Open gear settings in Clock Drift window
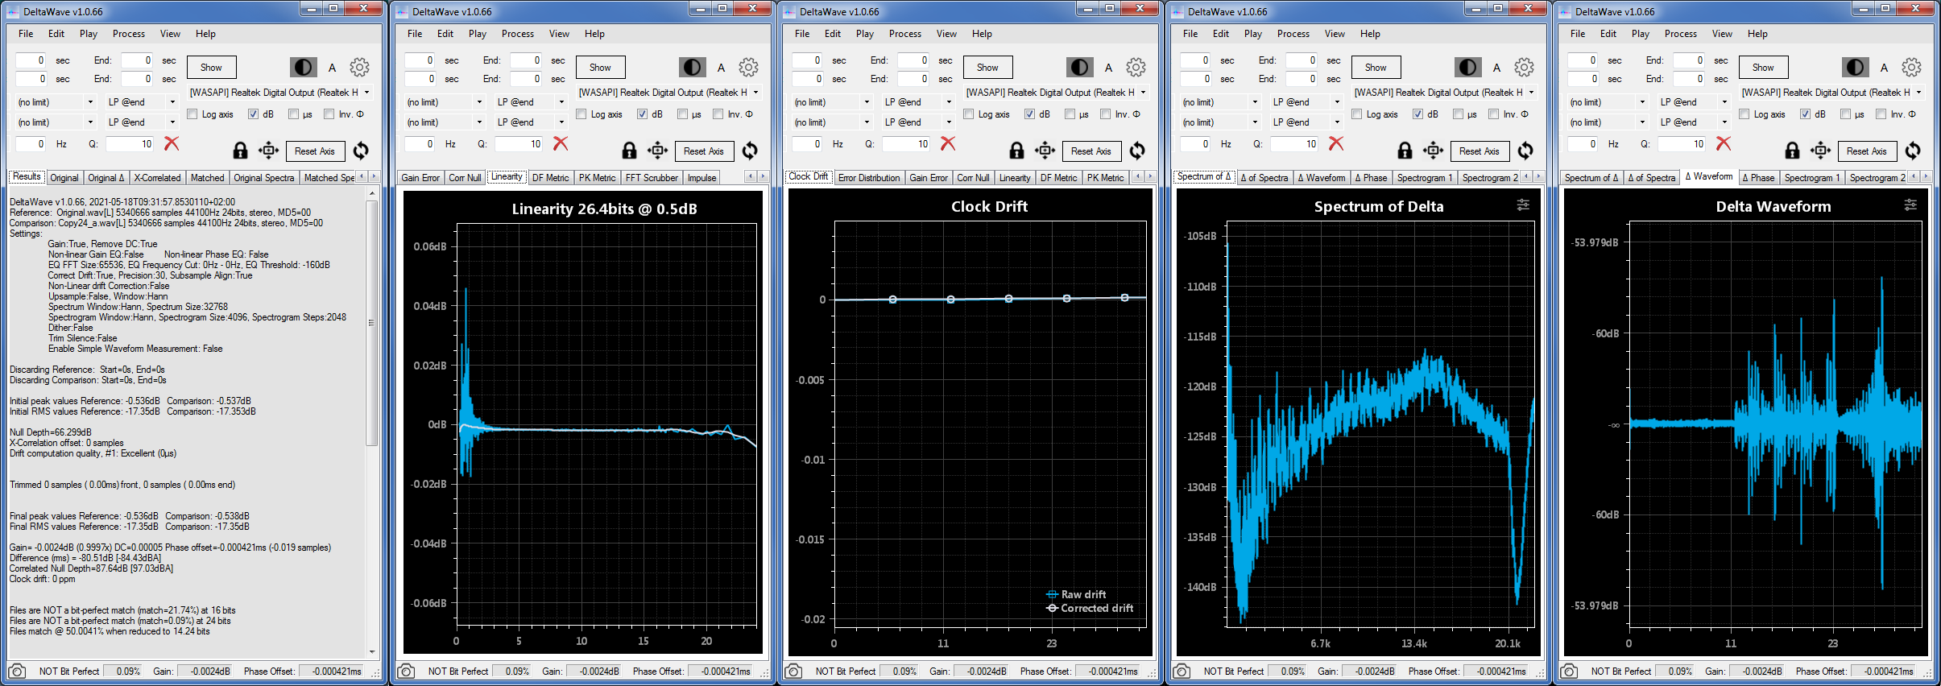The image size is (1941, 686). click(1136, 67)
